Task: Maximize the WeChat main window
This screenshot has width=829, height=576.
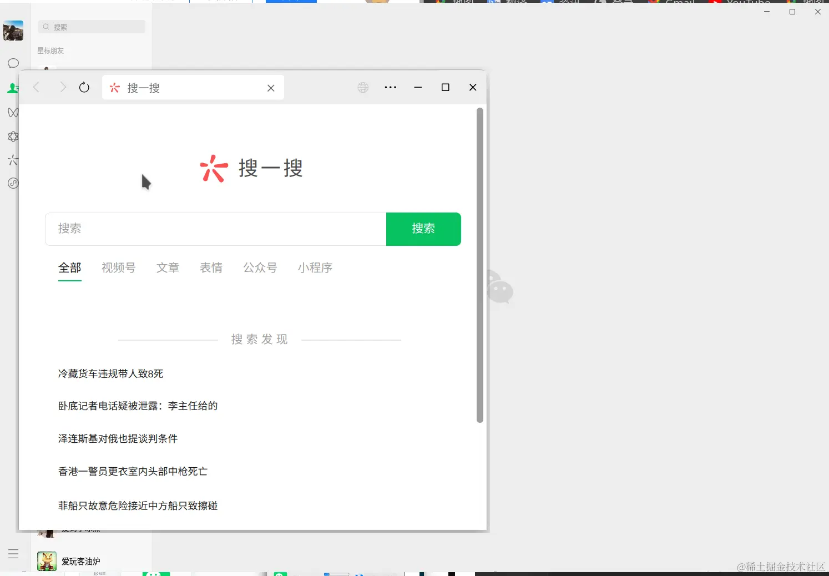Action: tap(792, 12)
